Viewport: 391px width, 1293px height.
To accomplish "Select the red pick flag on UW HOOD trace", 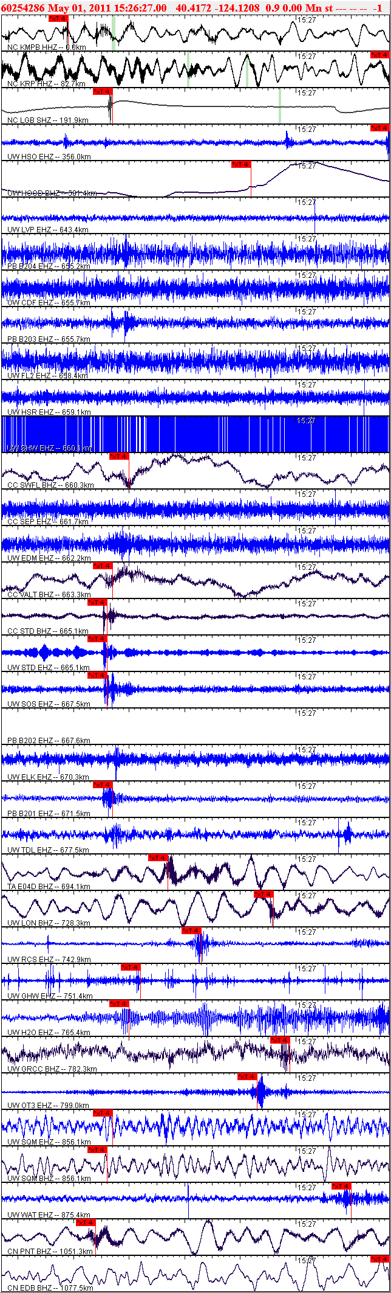I will (x=241, y=164).
